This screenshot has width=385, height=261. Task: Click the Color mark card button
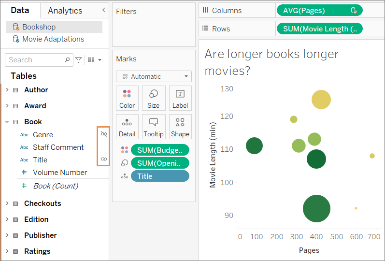[x=127, y=98]
